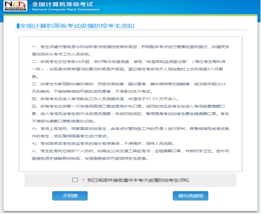Image resolution: width=261 pixels, height=214 pixels.
Task: Click the gray bar containing the agreement checkbox
Action: tap(130, 180)
